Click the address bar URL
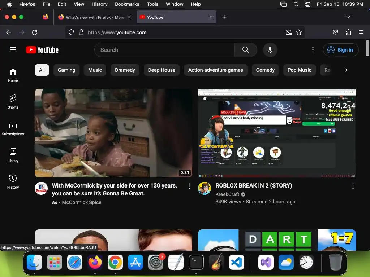The height and width of the screenshot is (277, 370). [x=117, y=32]
